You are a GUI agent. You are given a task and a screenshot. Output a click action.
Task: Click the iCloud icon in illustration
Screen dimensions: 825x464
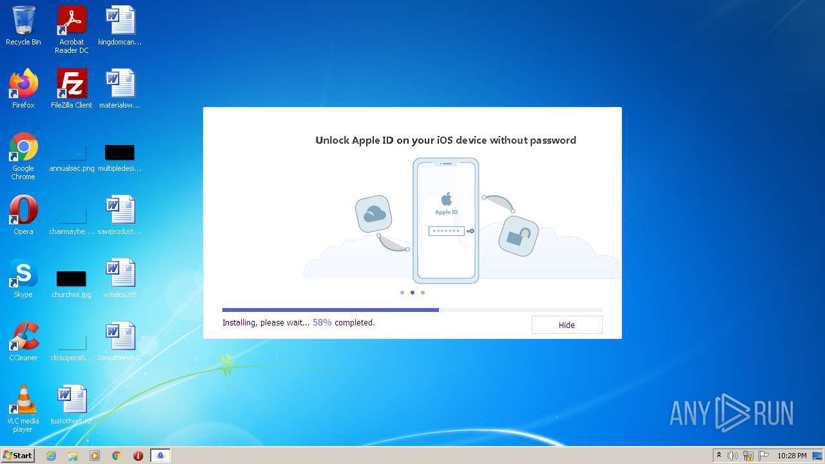coord(374,214)
